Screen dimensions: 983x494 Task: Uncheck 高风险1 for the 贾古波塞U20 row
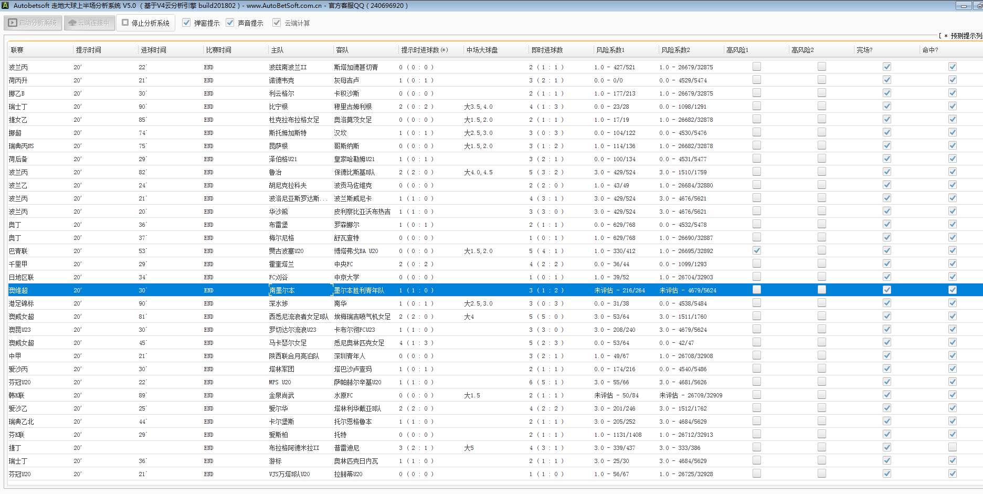pos(756,250)
